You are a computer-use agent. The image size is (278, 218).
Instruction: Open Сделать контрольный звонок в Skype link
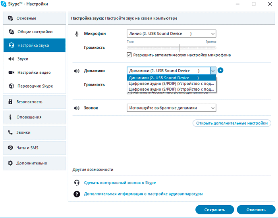[x=120, y=183]
